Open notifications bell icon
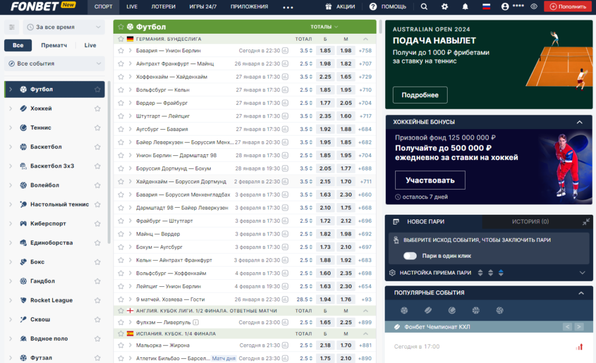This screenshot has width=596, height=363. (x=465, y=6)
